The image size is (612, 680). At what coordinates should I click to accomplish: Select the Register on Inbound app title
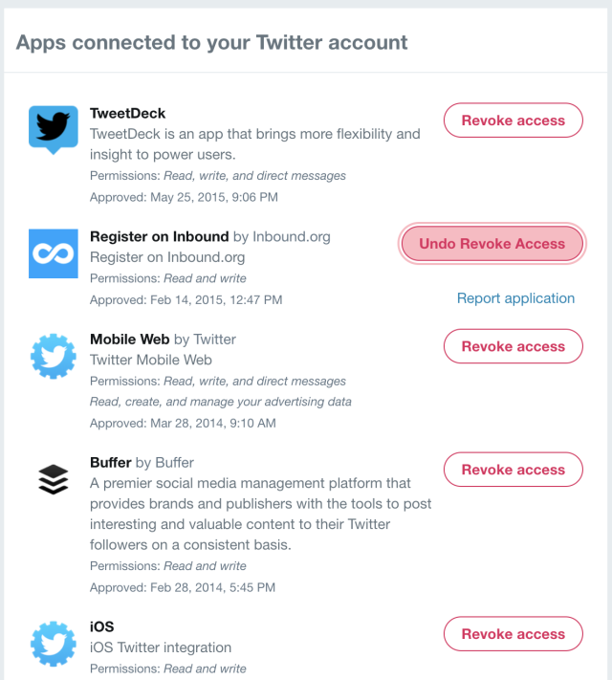tap(159, 237)
